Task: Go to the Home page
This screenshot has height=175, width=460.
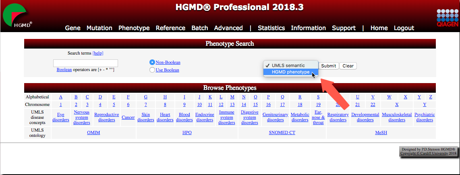Action: pos(379,28)
